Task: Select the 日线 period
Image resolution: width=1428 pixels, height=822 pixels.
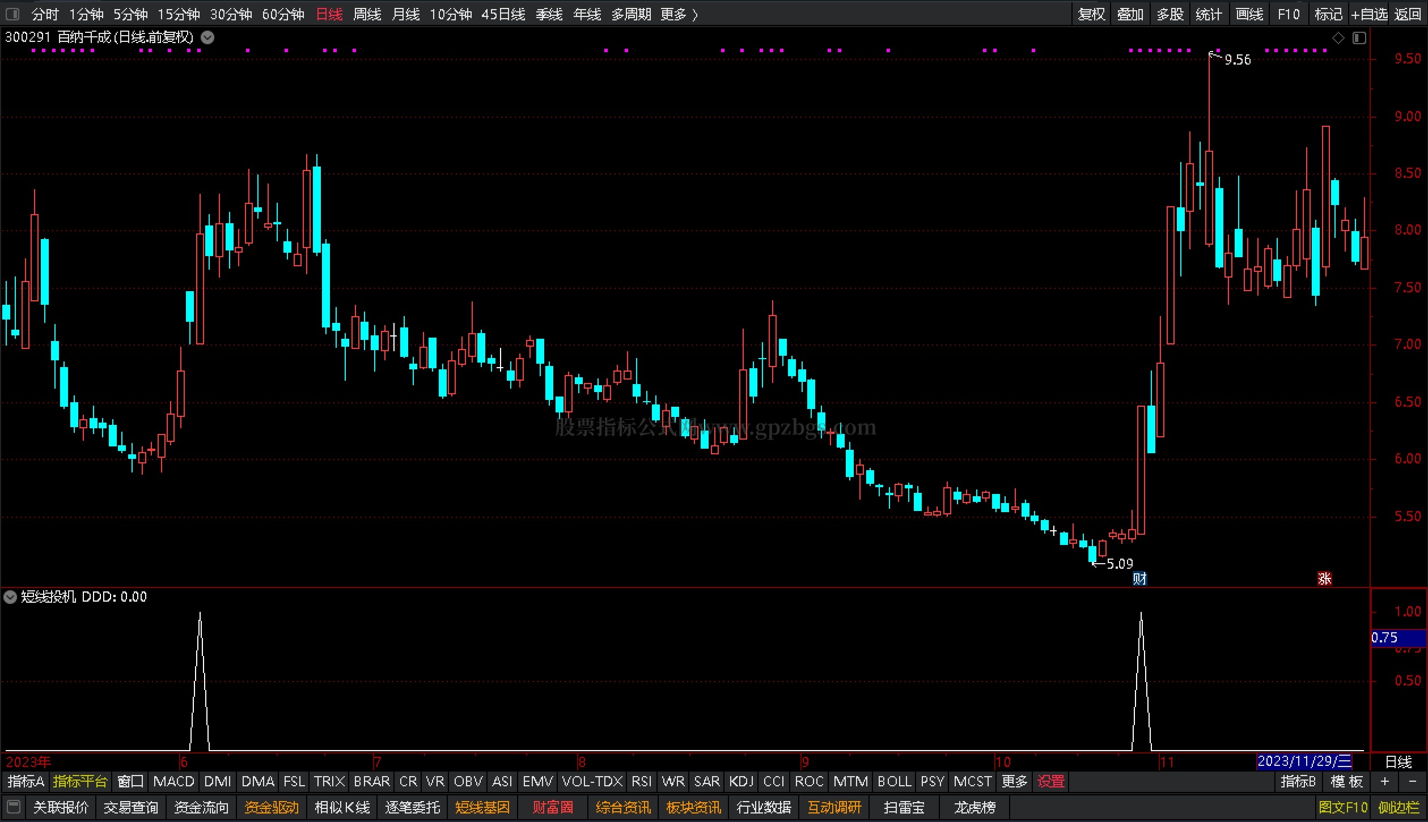Action: (x=329, y=14)
